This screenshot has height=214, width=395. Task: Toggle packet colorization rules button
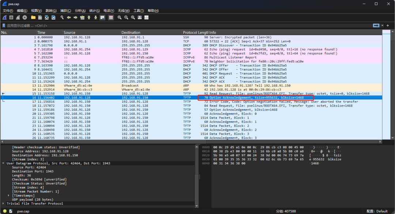pyautogui.click(x=111, y=18)
